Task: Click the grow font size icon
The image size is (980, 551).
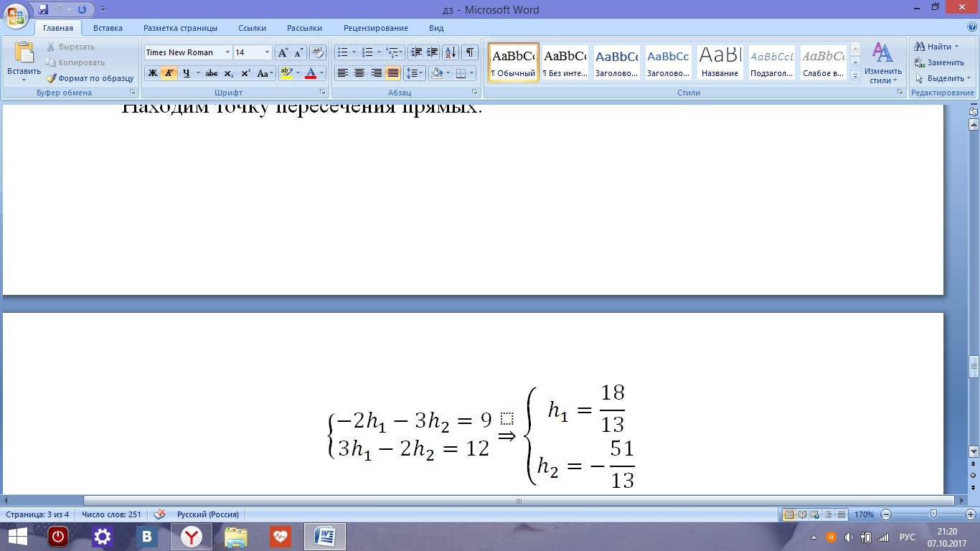Action: click(x=283, y=52)
